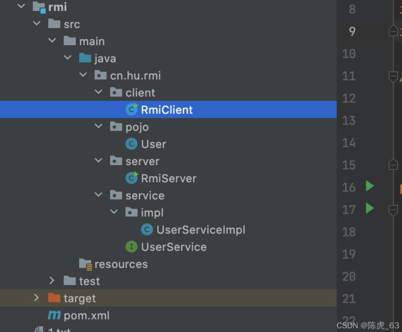Expand the target folder node
The width and height of the screenshot is (402, 332).
(36, 298)
